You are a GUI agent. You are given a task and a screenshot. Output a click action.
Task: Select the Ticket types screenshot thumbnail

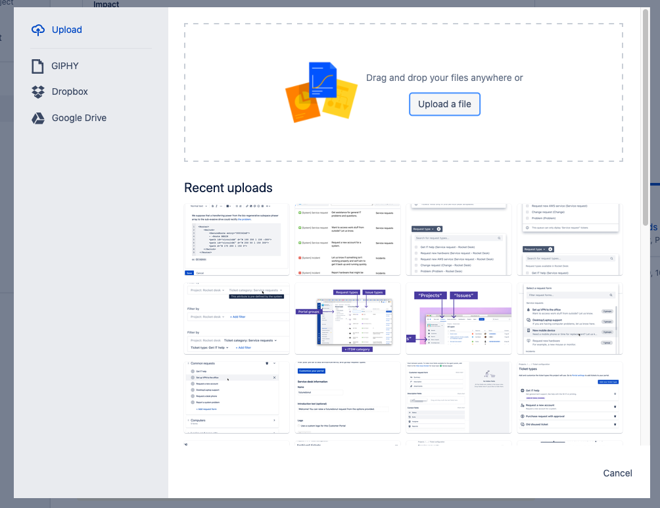569,397
